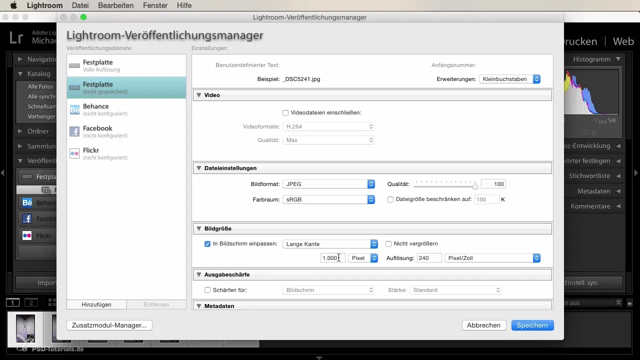Screen dimensions: 640x360
Task: Collapse the Metadaten section
Action: pos(198,305)
